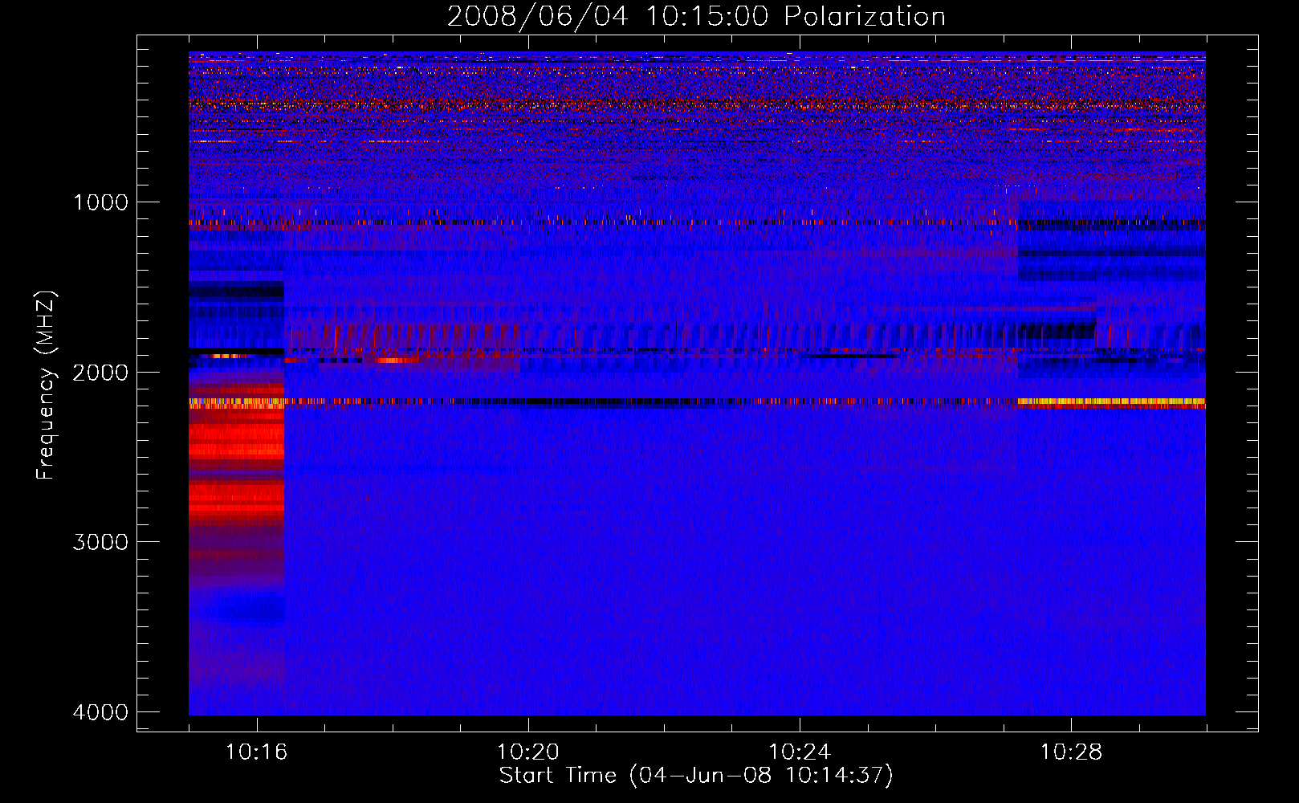This screenshot has height=803, width=1299.
Task: Click the "10:16" time tick label
Action: click(x=257, y=752)
